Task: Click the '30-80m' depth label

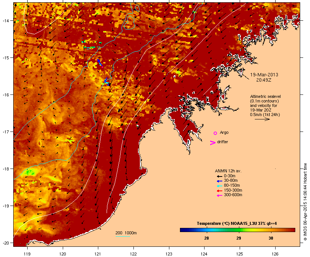Action: (x=231, y=181)
